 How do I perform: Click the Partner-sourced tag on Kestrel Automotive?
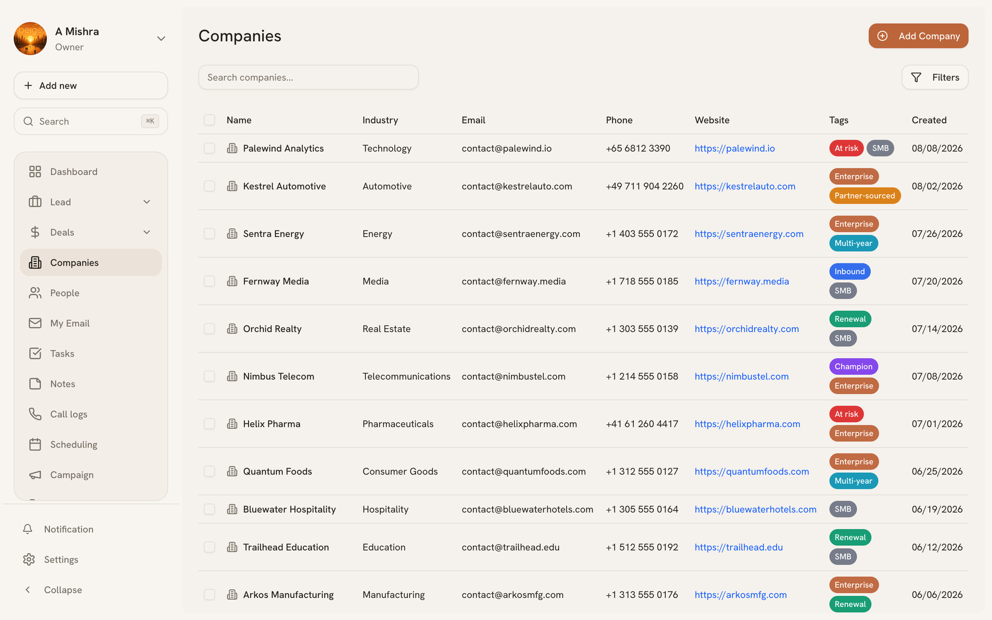(x=865, y=196)
